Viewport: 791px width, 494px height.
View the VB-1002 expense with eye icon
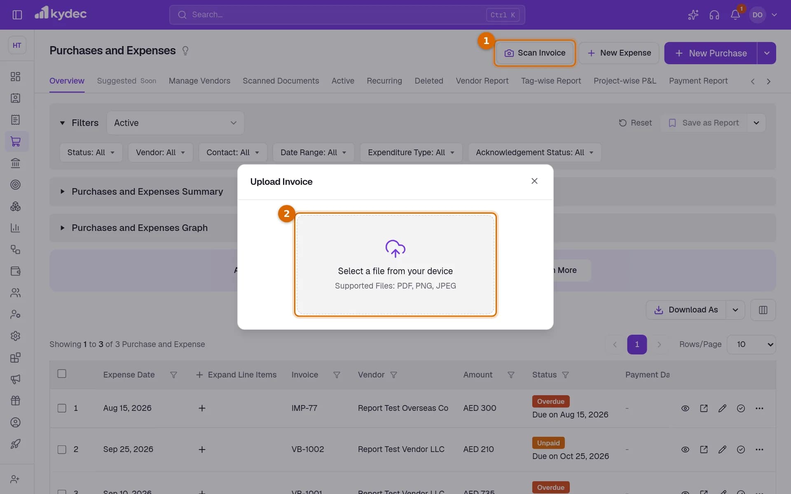tap(685, 450)
